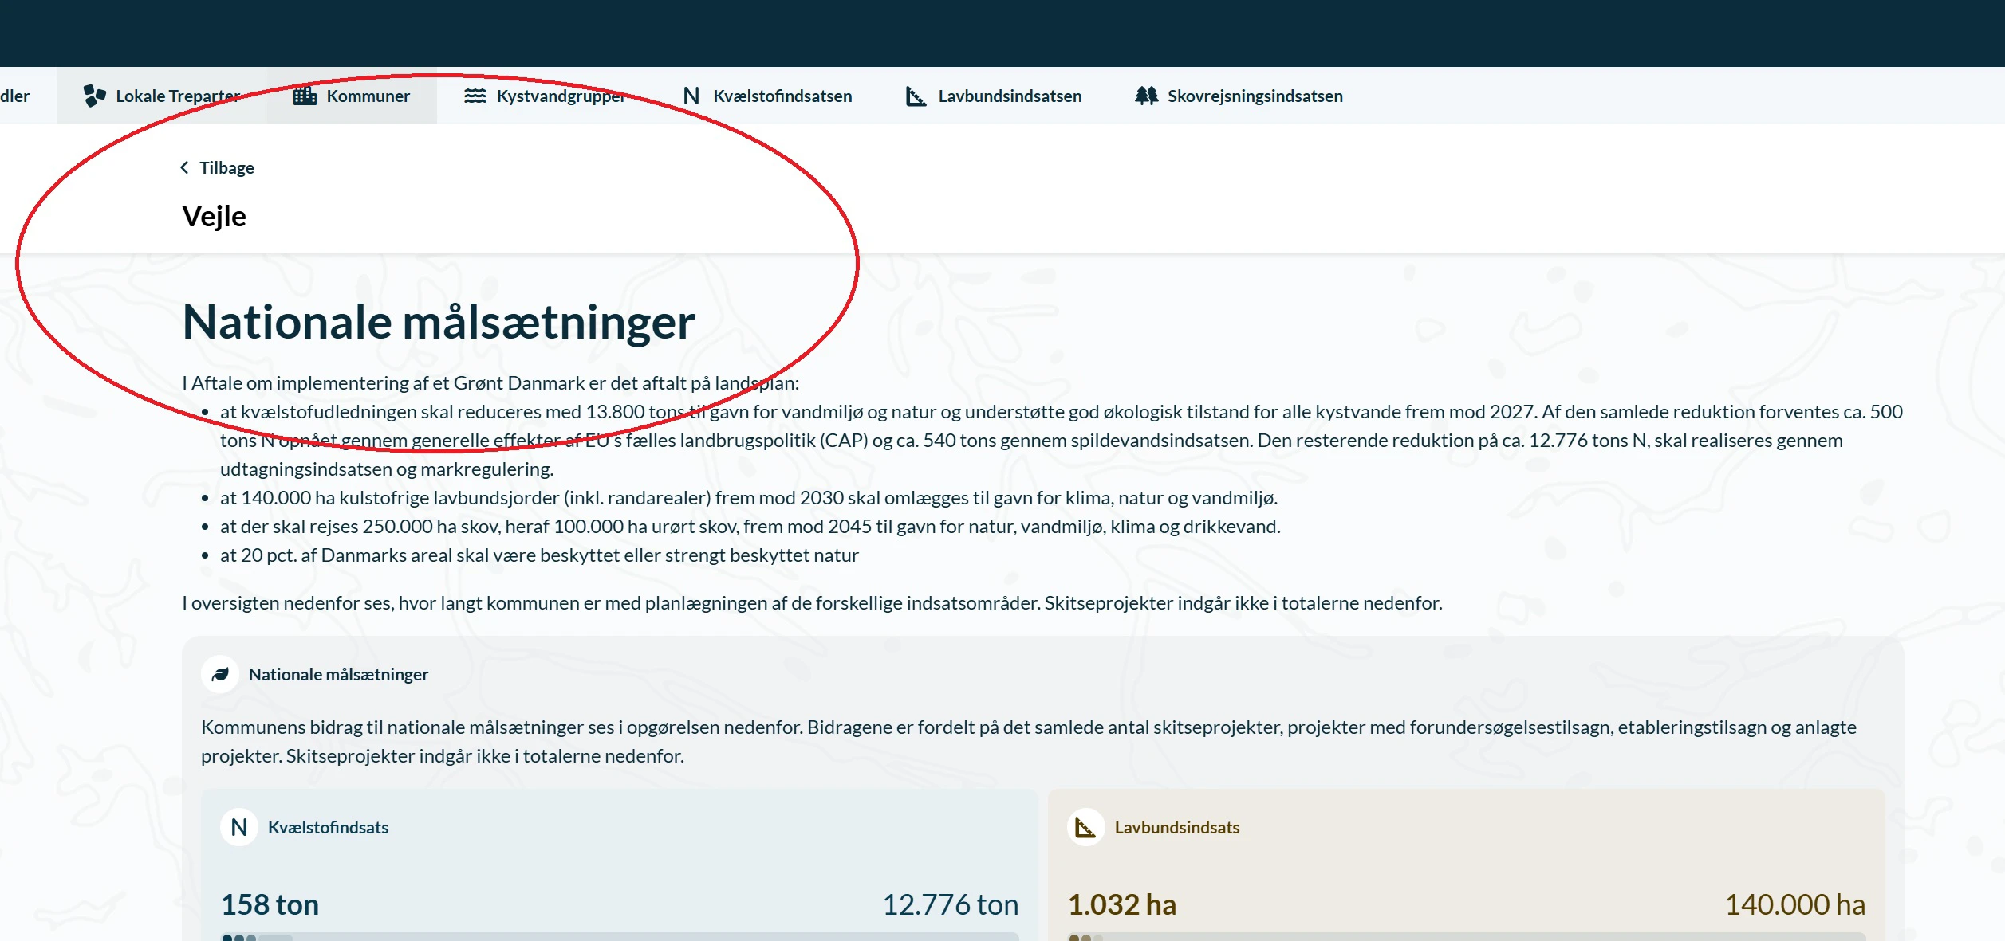
Task: Go to Kvælstofindsatsen tab
Action: click(x=782, y=96)
